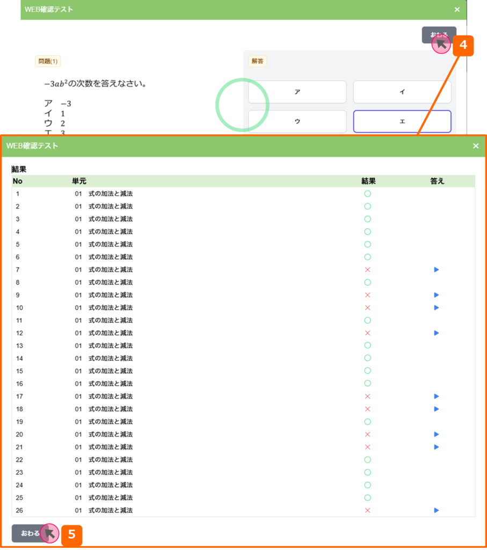
Task: Click the おわる button below results table
Action: click(x=31, y=533)
